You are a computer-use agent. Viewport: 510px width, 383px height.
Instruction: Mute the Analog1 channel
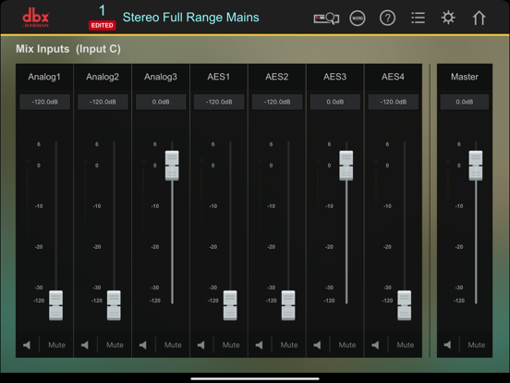coord(56,345)
